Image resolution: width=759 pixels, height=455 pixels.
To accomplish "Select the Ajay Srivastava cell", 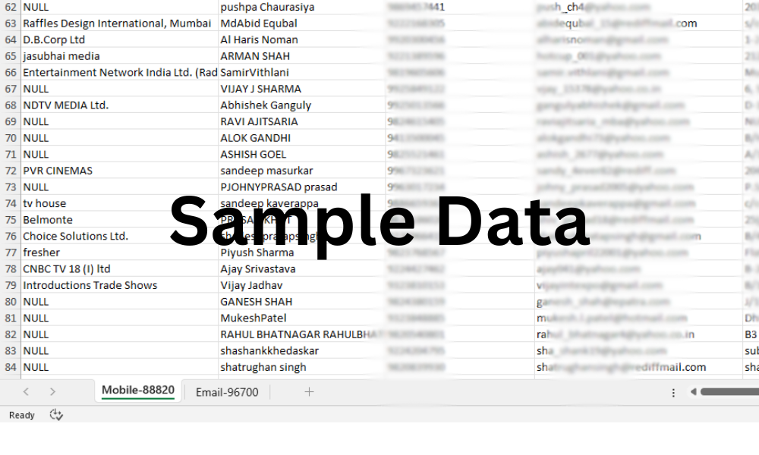I will point(302,269).
